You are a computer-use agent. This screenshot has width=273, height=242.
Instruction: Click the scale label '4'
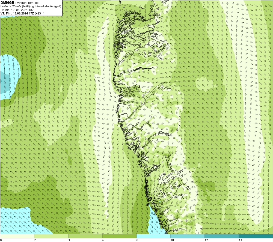(69, 240)
